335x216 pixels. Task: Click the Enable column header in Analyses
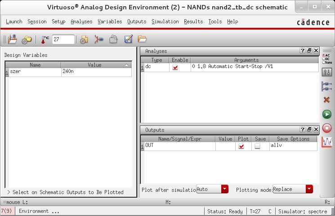tap(180, 60)
